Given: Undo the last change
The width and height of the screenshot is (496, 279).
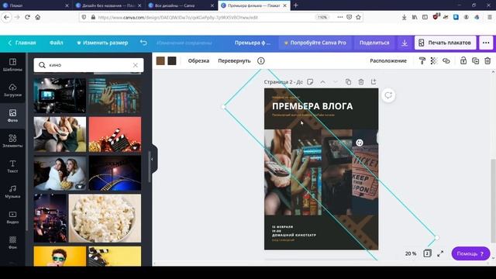Looking at the screenshot, I should coord(143,43).
